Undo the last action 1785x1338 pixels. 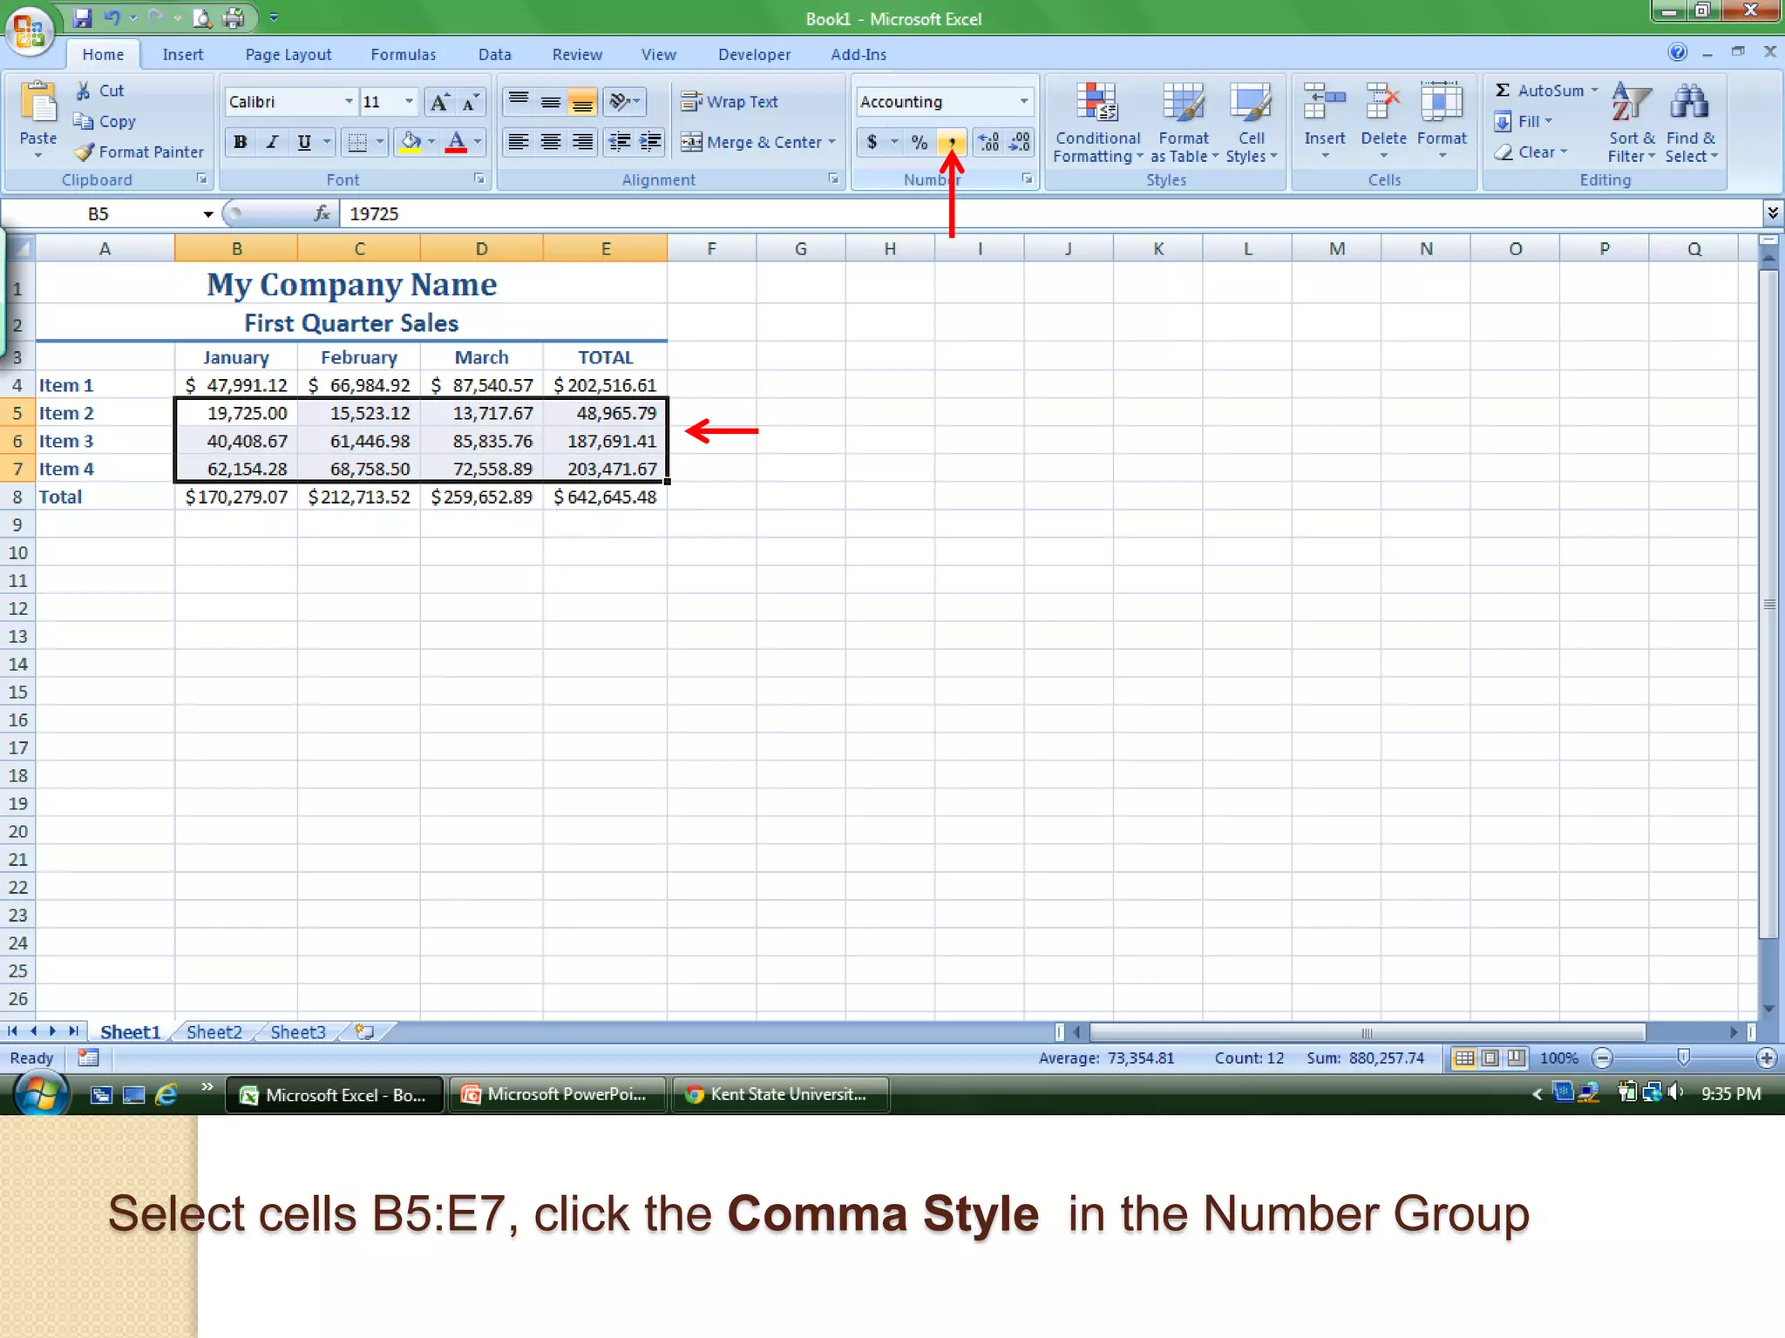[x=112, y=17]
